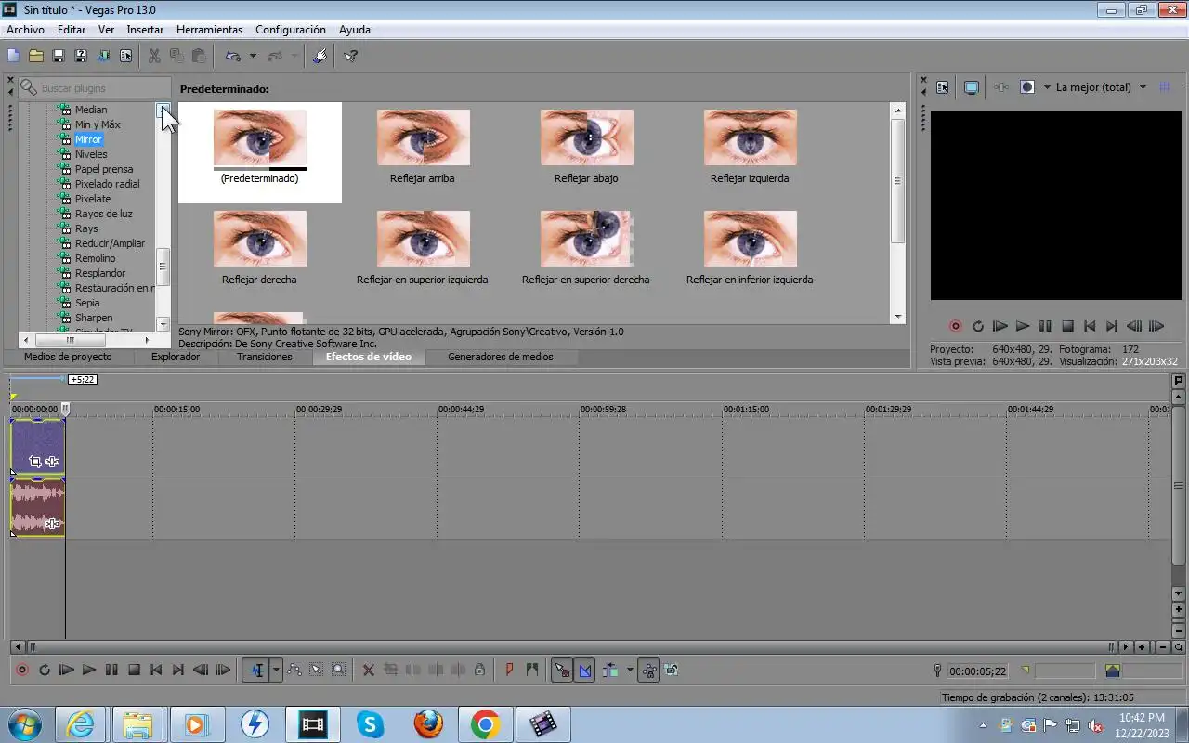
Task: Click the timeline Record button
Action: click(22, 670)
